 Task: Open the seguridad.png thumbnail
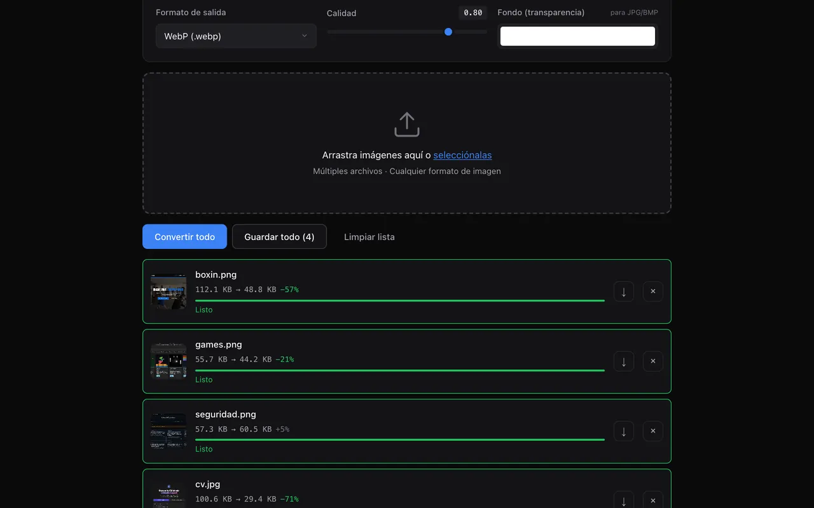coord(169,431)
